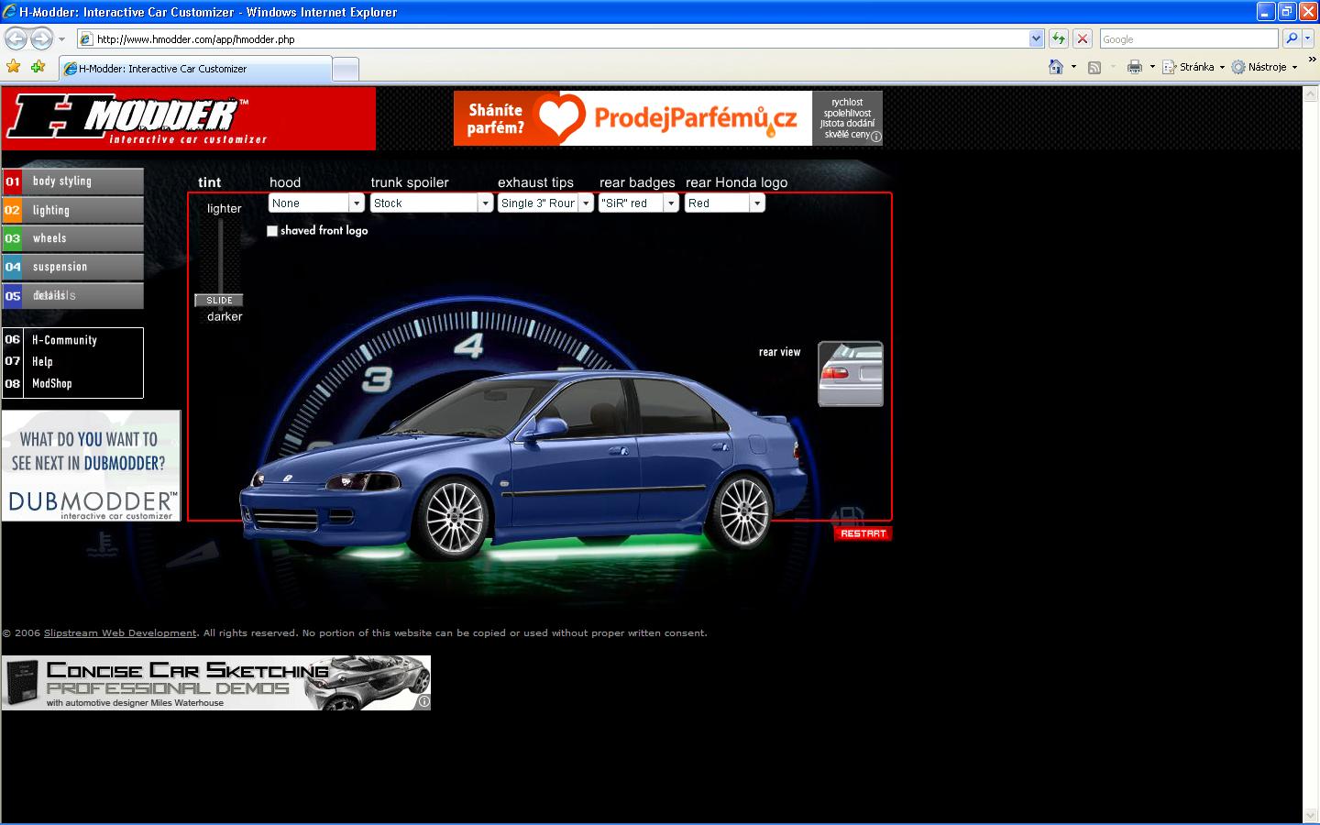Click the RSS feeds icon
Image resolution: width=1320 pixels, height=825 pixels.
(x=1094, y=67)
